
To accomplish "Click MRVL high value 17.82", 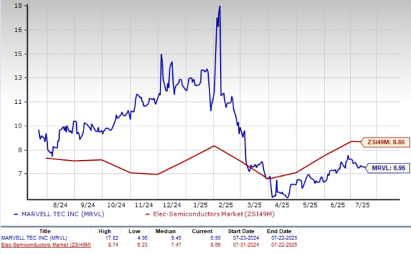I will [x=112, y=238].
